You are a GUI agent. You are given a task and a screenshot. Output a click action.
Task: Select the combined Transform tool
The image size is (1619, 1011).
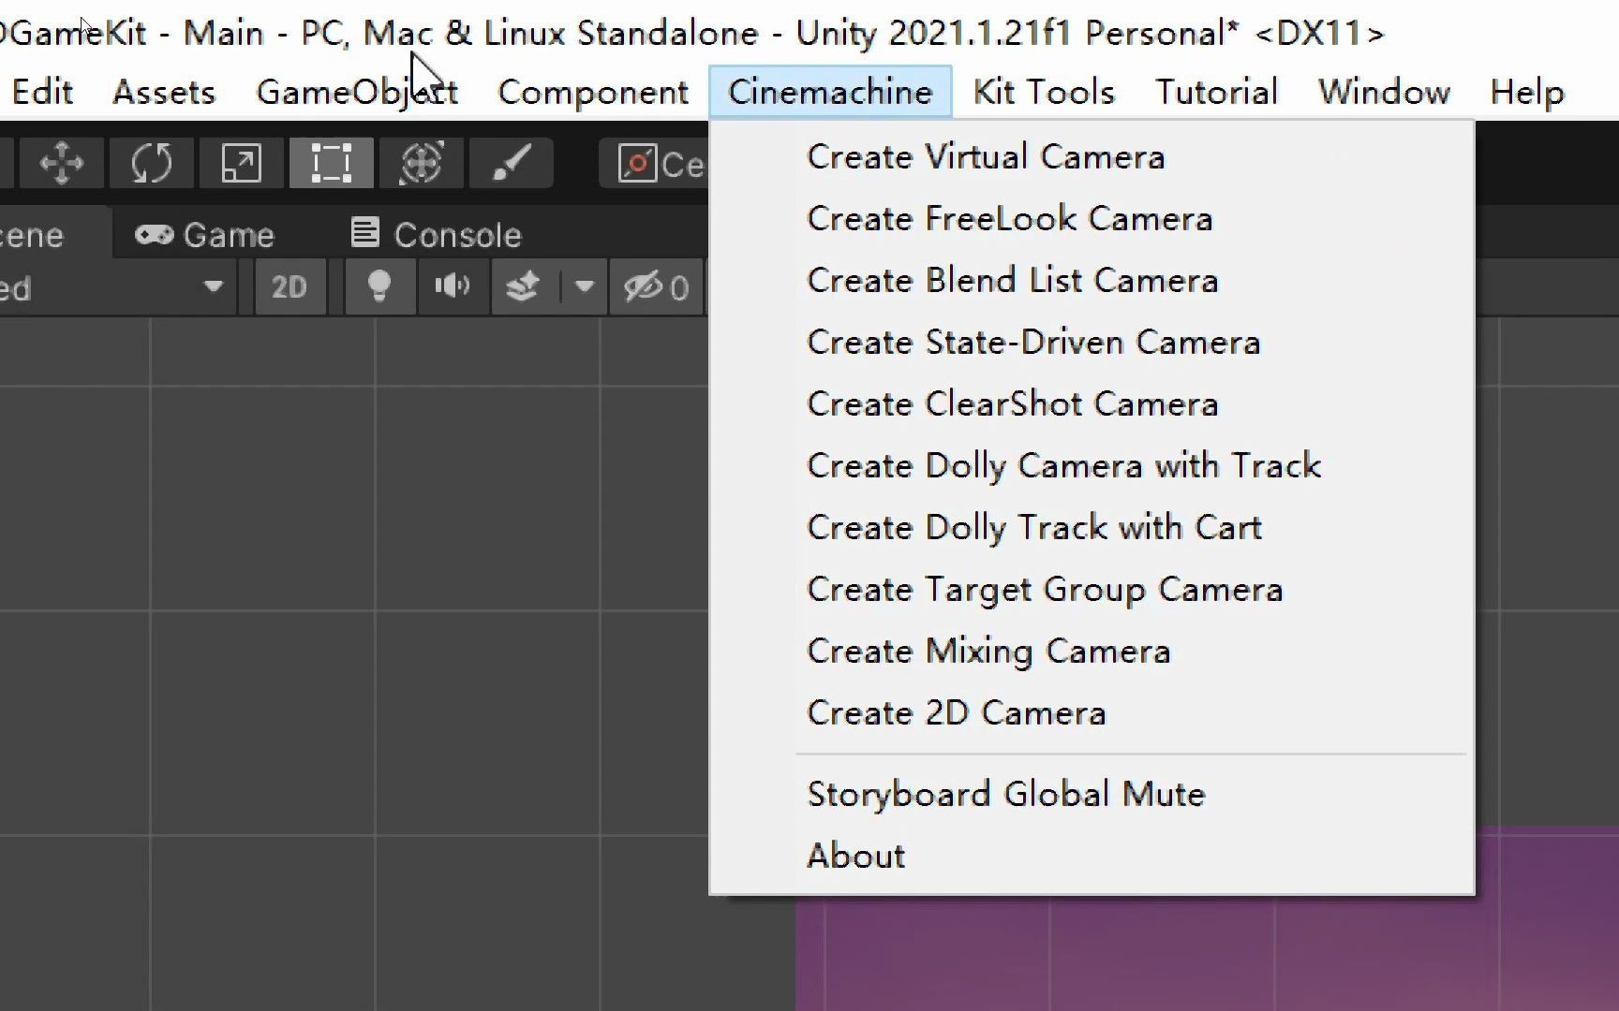coord(421,163)
